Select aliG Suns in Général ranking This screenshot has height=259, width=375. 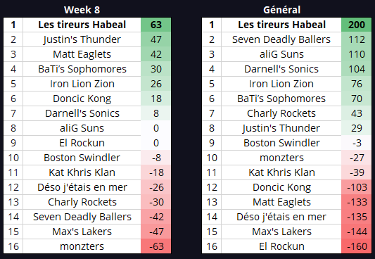[x=281, y=54]
